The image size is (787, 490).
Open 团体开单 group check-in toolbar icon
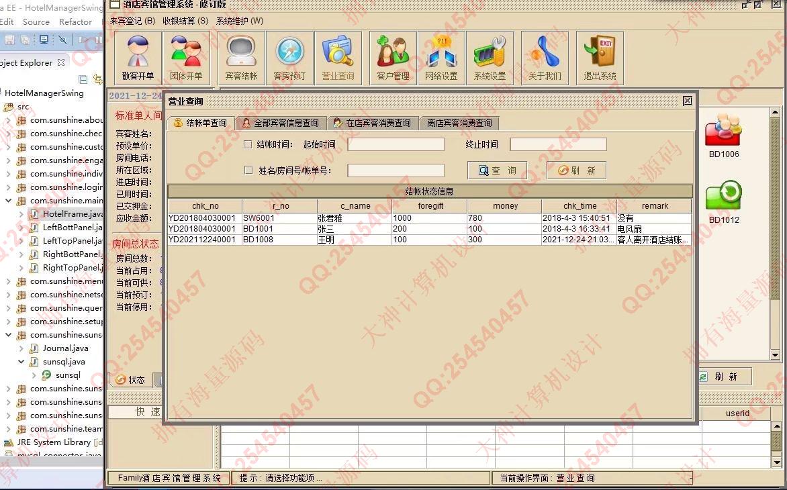tap(186, 58)
